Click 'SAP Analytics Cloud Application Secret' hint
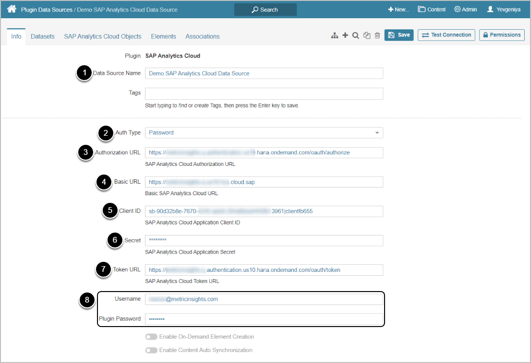The height and width of the screenshot is (363, 531). coord(190,252)
